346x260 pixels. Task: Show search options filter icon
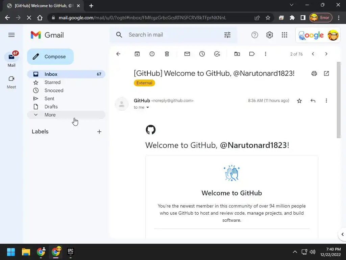pos(227,35)
